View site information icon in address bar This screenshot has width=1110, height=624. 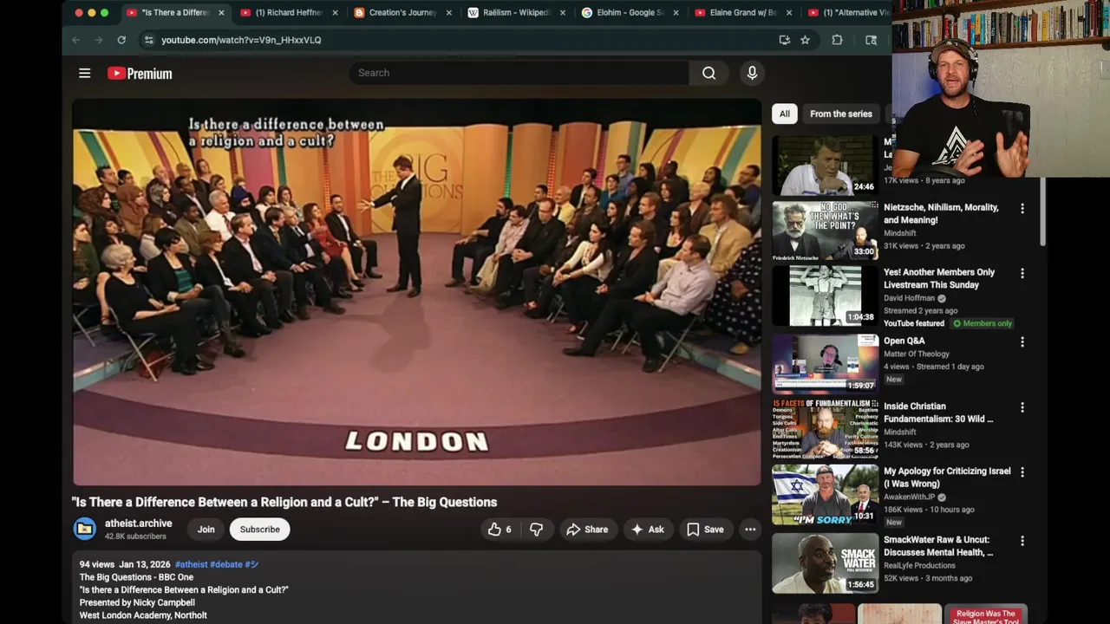click(x=148, y=40)
